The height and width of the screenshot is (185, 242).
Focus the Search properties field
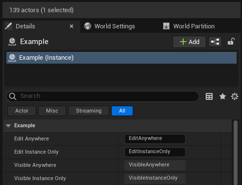[103, 96]
